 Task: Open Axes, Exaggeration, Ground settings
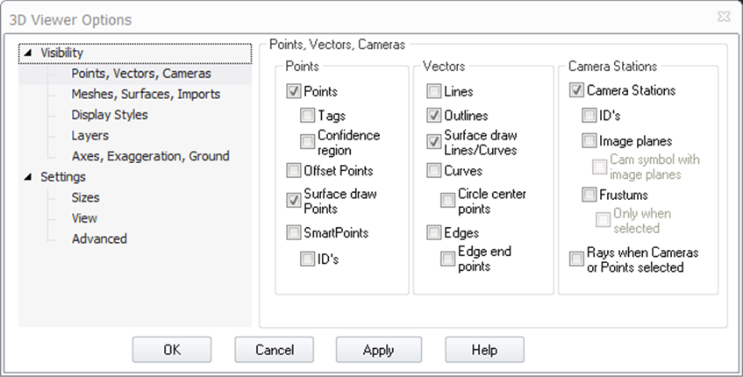pyautogui.click(x=150, y=156)
